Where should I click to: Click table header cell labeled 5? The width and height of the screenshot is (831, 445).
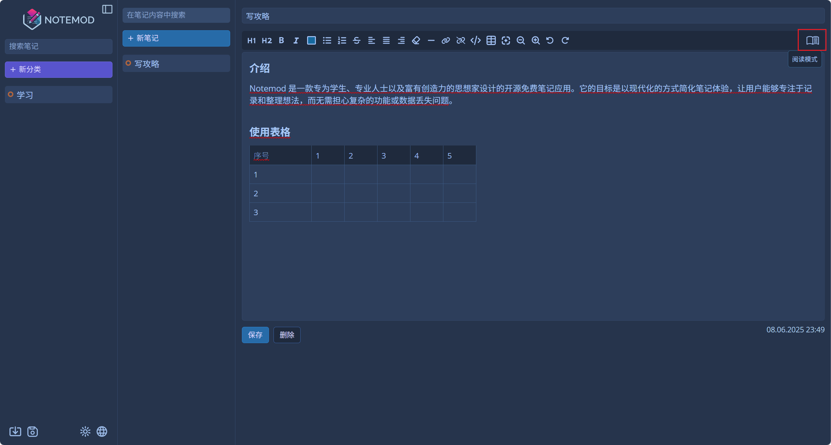coord(459,155)
